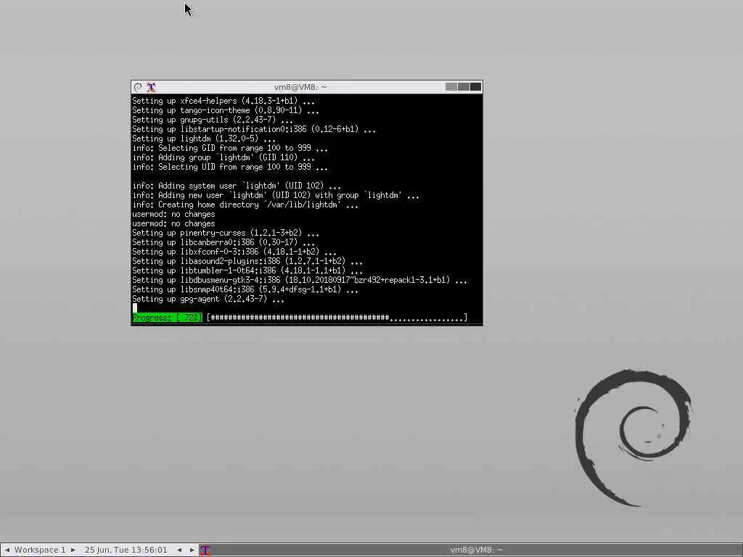Click 'info: Selecting GID from range 100 to 999'

pyautogui.click(x=230, y=148)
